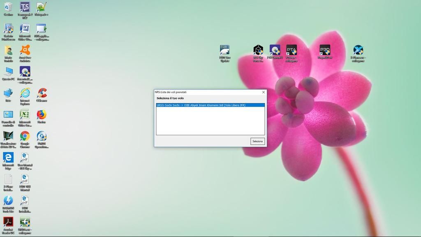Viewport: 421px width, 237px height.
Task: Close the NRS flight list dialog
Action: 263,92
